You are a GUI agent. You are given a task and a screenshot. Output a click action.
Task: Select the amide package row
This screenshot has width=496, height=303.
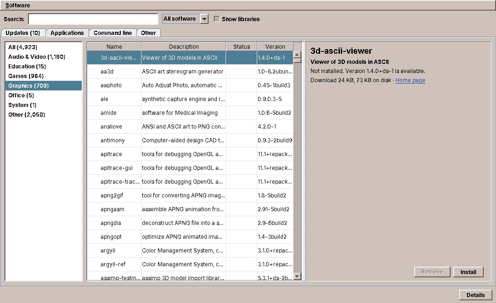[x=190, y=113]
